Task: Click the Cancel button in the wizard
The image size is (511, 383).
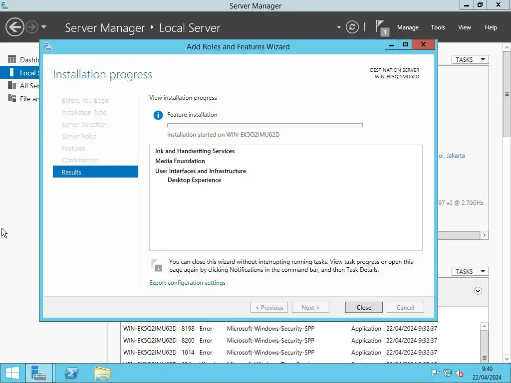Action: click(405, 307)
